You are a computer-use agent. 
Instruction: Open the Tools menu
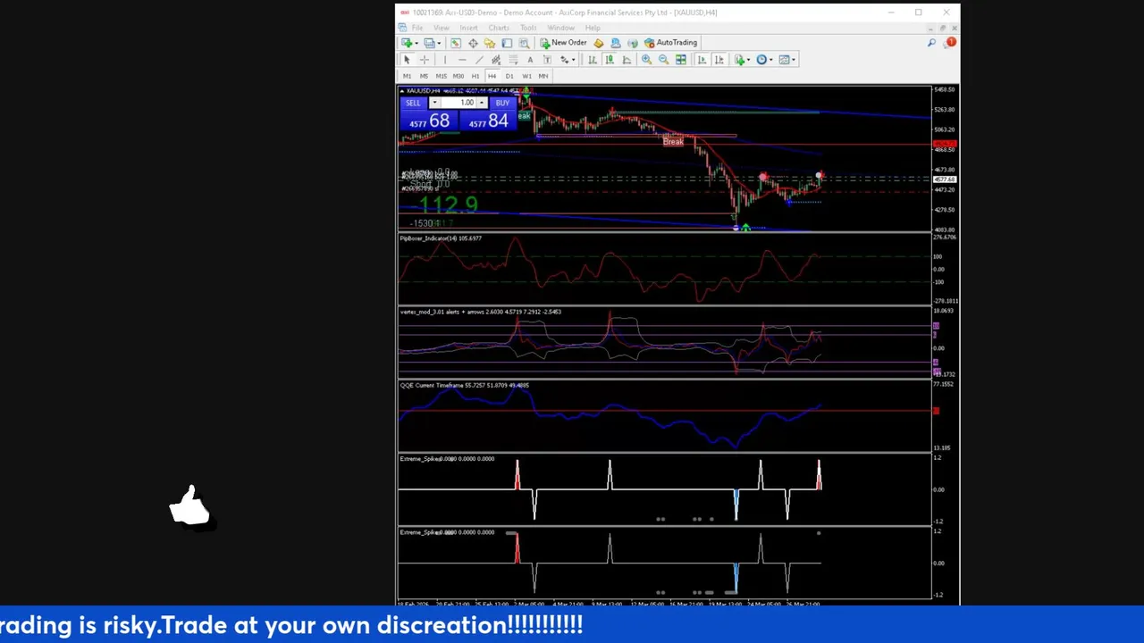(x=528, y=28)
